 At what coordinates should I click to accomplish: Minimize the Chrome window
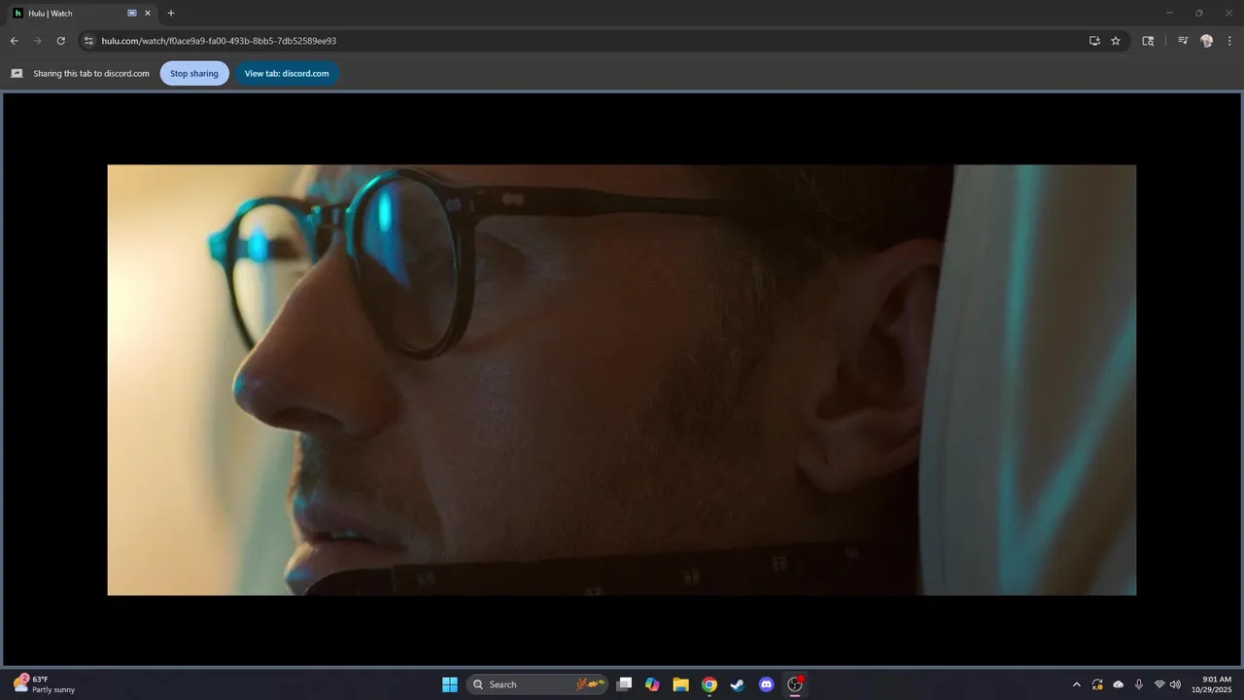point(1169,13)
